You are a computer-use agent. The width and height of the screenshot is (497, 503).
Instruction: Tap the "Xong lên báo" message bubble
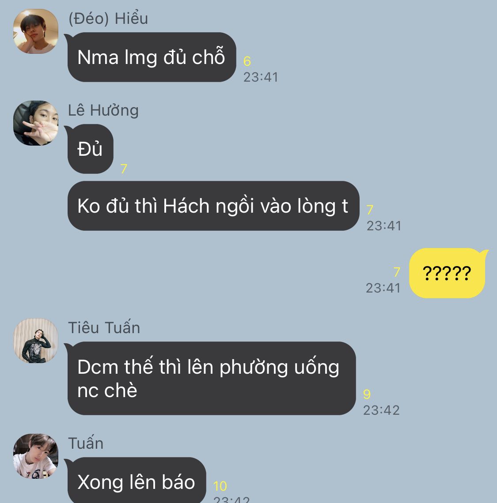click(137, 480)
